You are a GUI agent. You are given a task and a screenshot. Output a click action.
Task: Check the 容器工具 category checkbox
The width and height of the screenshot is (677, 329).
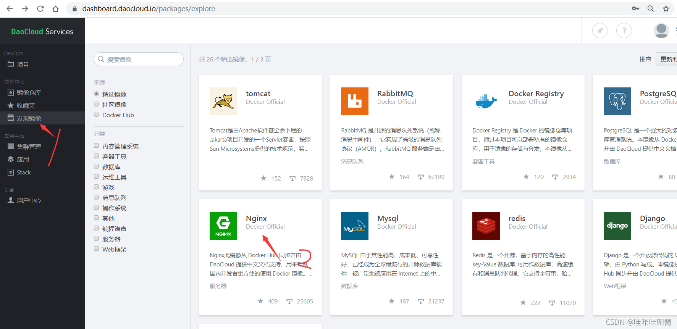coord(97,156)
